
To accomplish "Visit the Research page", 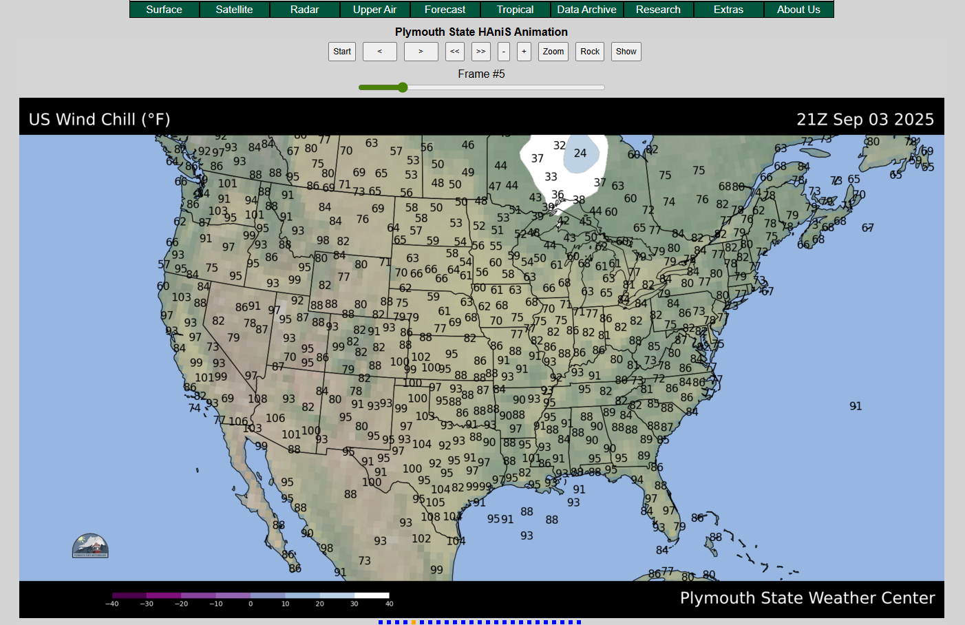I will click(x=658, y=10).
